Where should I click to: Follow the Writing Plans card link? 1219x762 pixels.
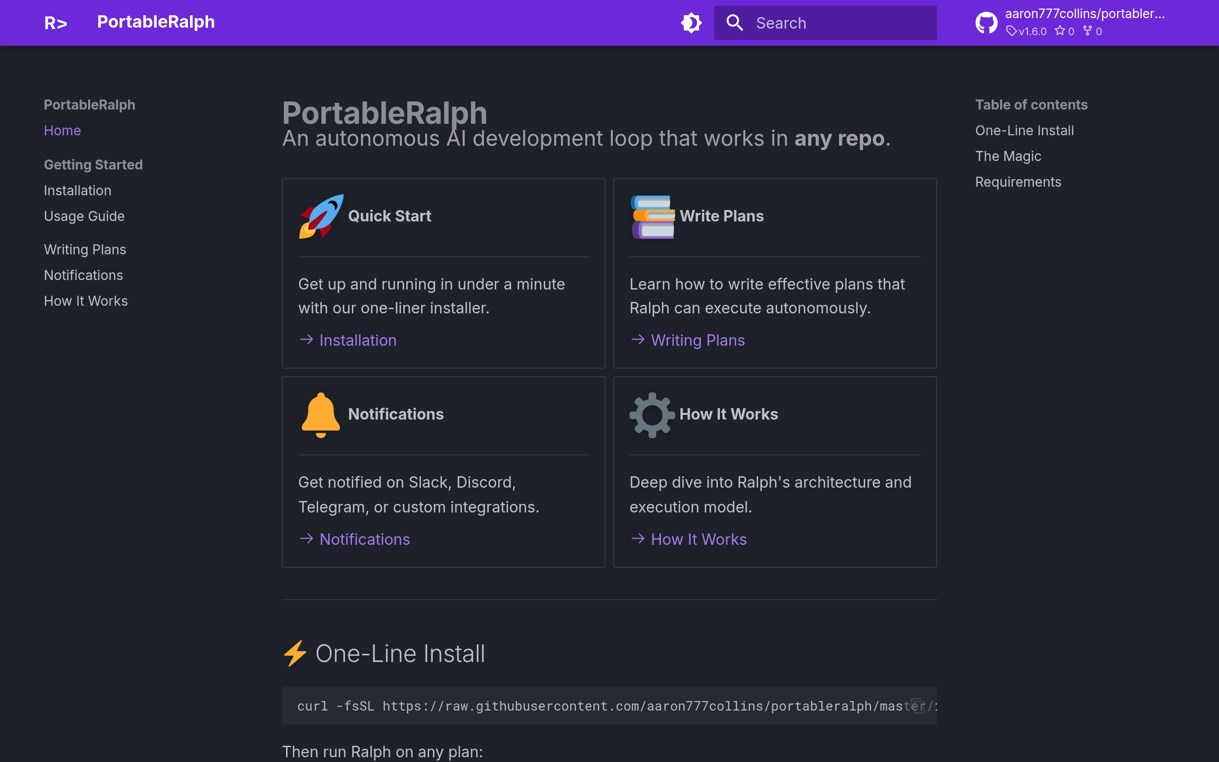pos(697,340)
